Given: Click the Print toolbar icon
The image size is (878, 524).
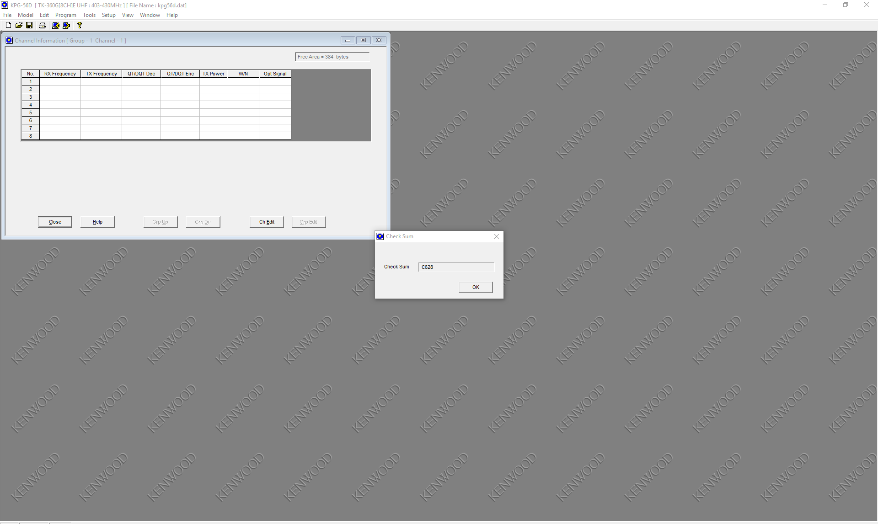Looking at the screenshot, I should (x=43, y=26).
